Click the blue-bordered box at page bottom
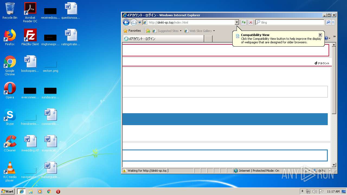 [225, 155]
